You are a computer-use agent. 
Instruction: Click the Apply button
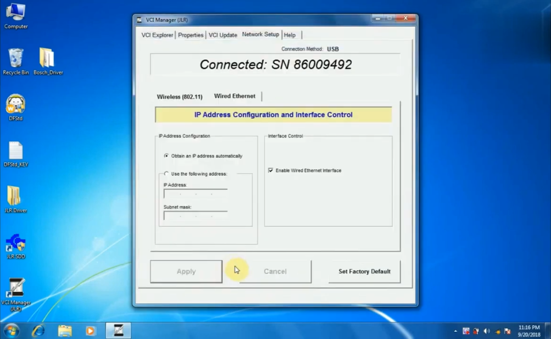pos(186,271)
